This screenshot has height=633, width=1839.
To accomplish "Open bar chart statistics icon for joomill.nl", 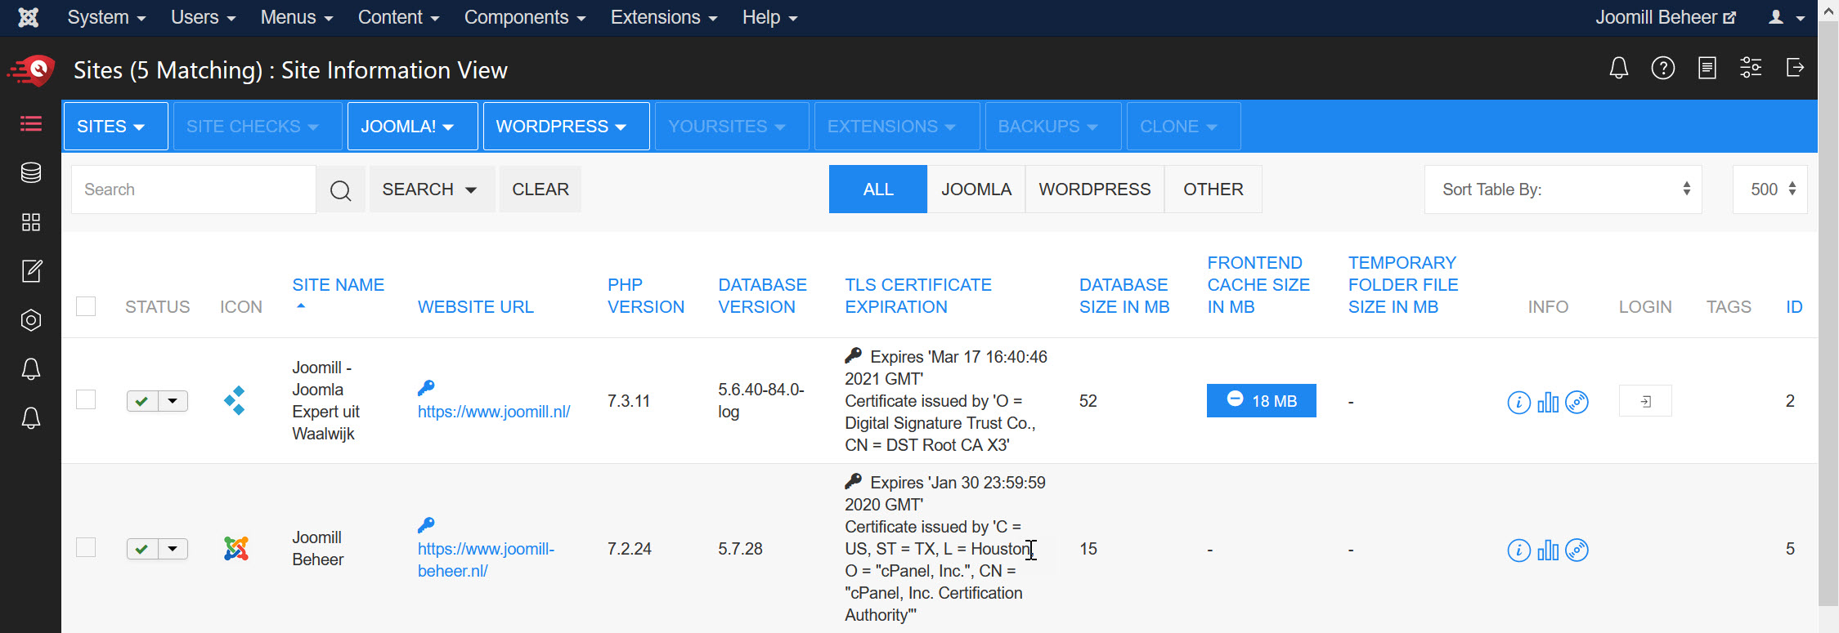I will click(x=1548, y=402).
